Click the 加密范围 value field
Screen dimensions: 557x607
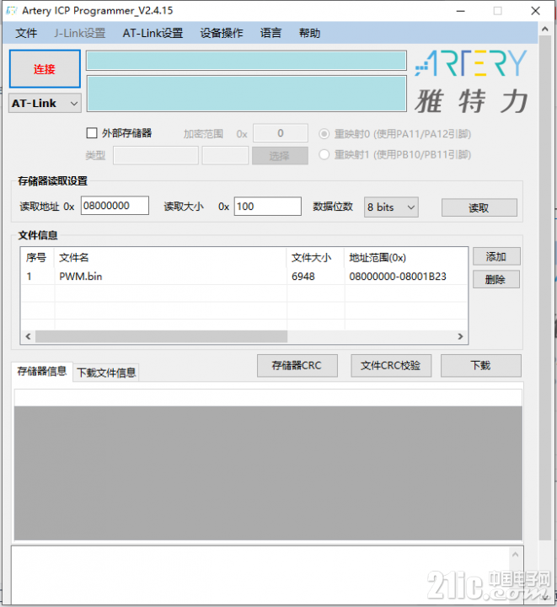point(281,133)
